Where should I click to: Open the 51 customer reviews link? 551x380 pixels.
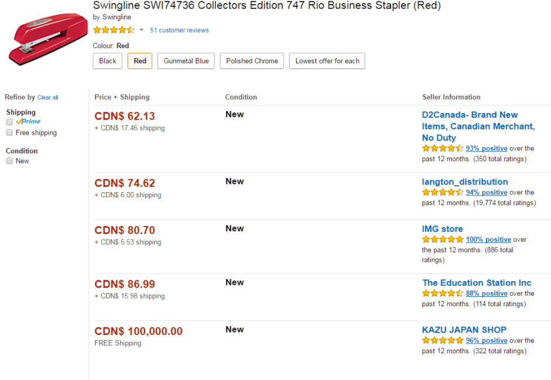(179, 30)
